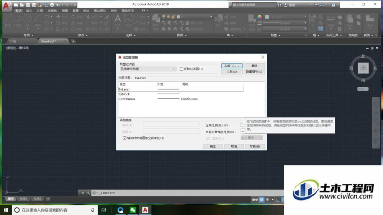Click the Layer Properties icon in Layers panel

pos(155,19)
